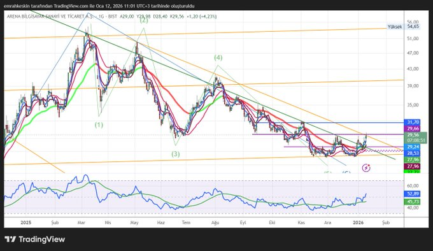This screenshot has width=433, height=251.
Task: Click the +1,20 (+4,23%) change value
Action: pyautogui.click(x=202, y=17)
